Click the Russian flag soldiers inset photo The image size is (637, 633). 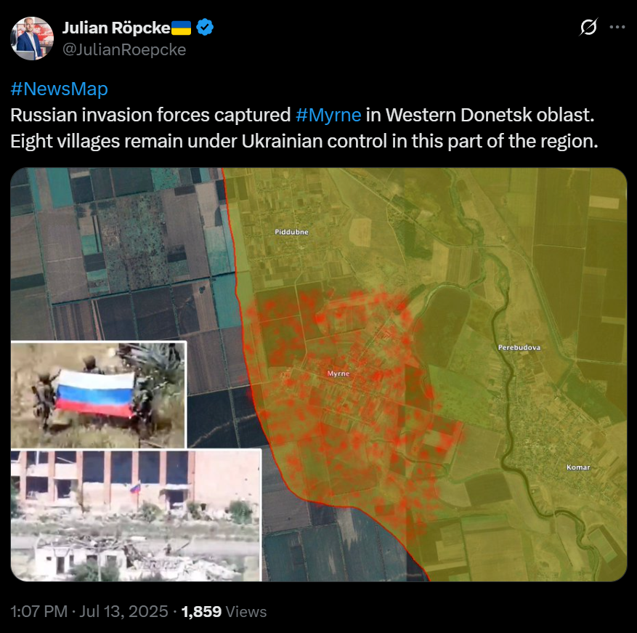99,395
